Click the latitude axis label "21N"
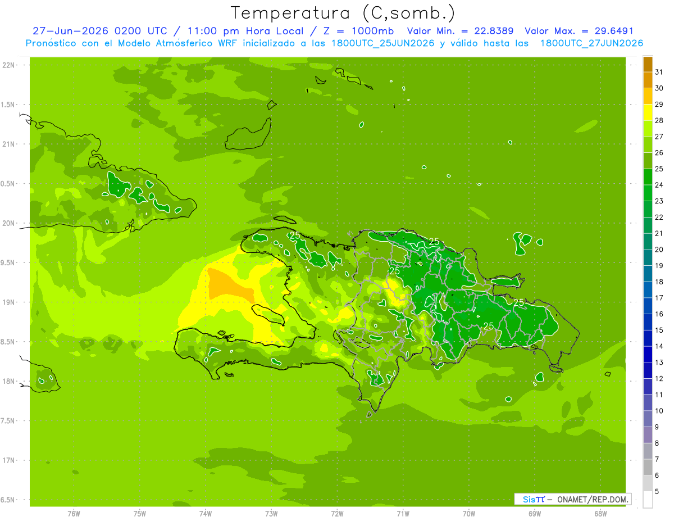This screenshot has width=674, height=521. click(9, 144)
